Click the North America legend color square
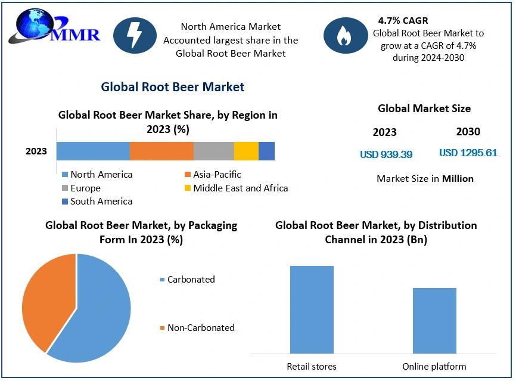The height and width of the screenshot is (381, 516). coord(66,175)
